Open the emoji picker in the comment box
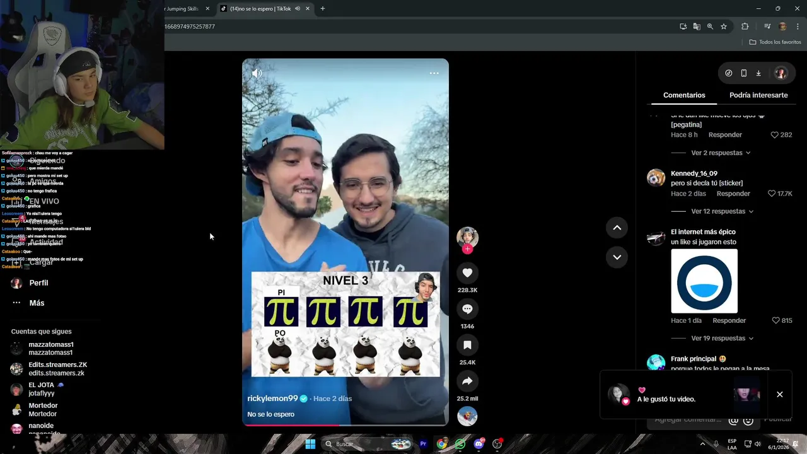This screenshot has width=807, height=454. click(x=748, y=420)
